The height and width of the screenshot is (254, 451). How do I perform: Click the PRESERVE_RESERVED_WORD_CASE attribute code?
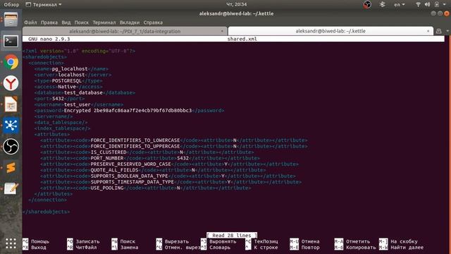(x=131, y=164)
